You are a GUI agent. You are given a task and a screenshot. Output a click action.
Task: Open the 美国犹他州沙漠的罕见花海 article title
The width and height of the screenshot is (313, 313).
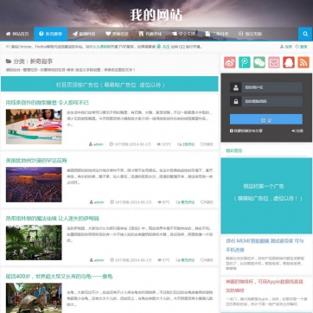pyautogui.click(x=36, y=161)
